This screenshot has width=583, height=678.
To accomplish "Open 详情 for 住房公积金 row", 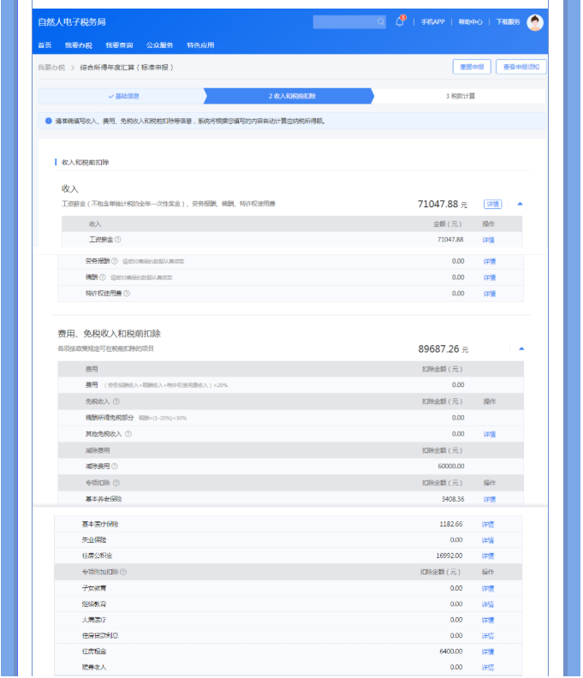I will click(x=488, y=556).
